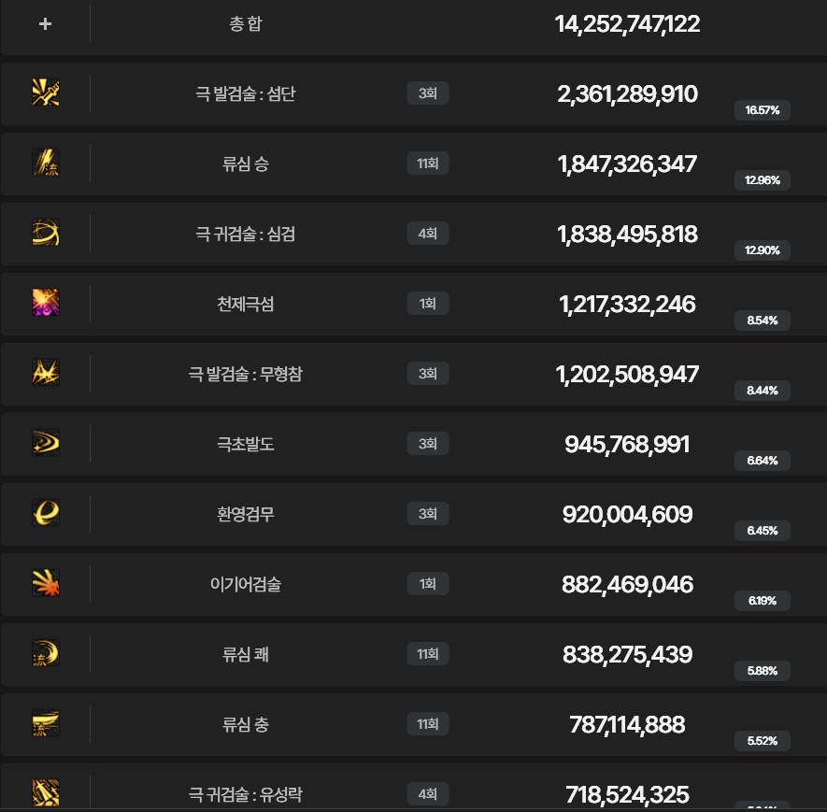Select the 이기어검술 skill name
The image size is (827, 812).
[x=246, y=584]
